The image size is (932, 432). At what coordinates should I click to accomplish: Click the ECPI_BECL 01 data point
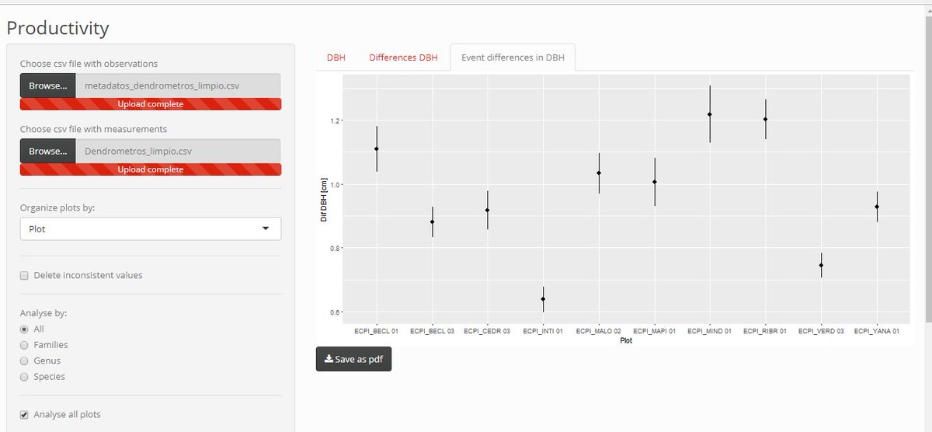[377, 148]
